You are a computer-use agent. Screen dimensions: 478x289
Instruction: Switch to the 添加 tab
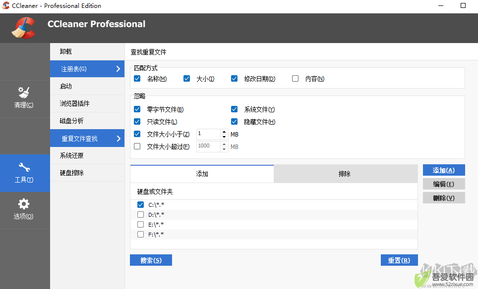[x=202, y=174]
